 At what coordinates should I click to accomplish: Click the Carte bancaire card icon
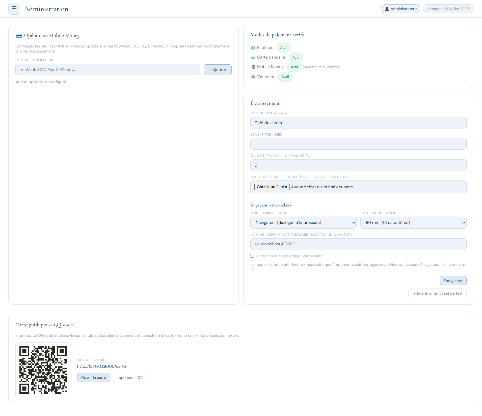click(x=253, y=58)
